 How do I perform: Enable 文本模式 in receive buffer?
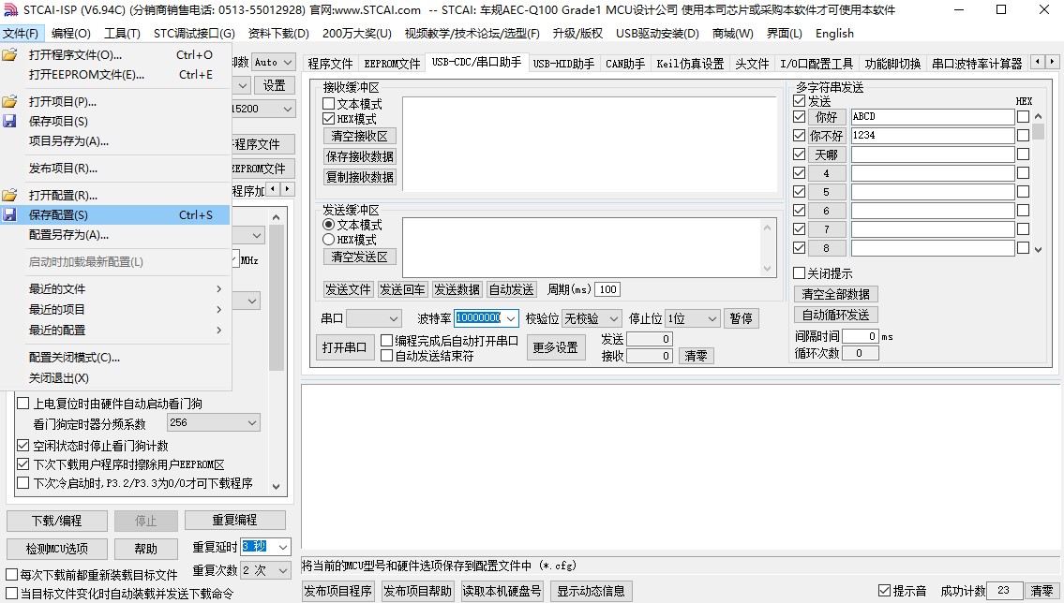point(329,104)
